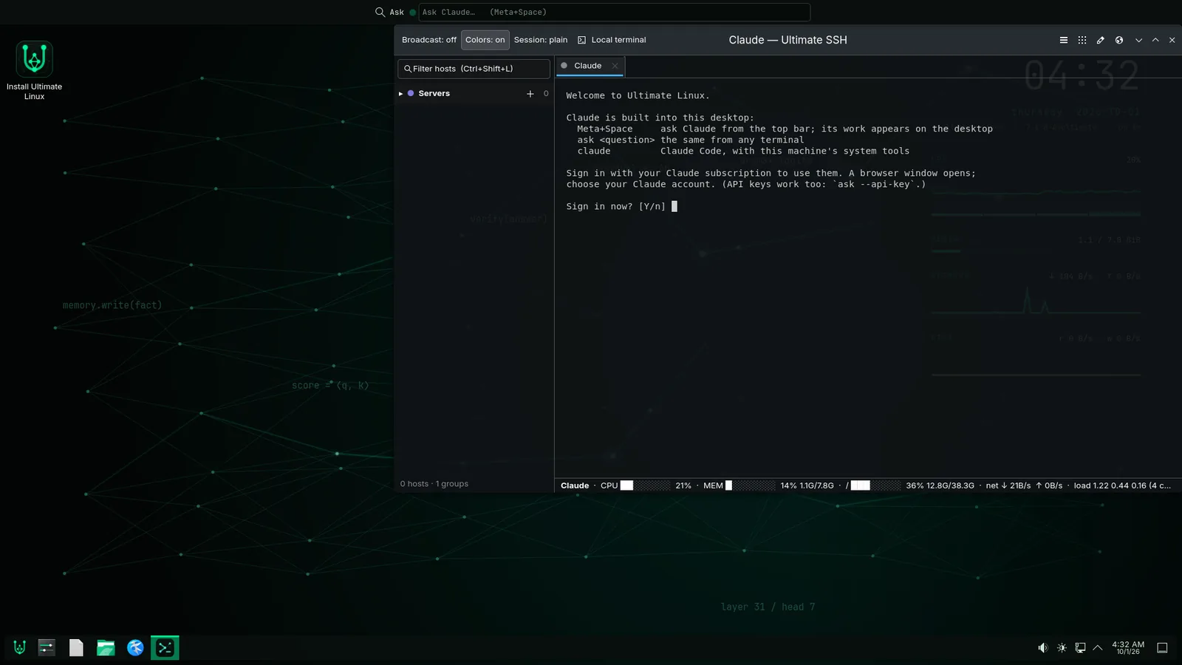Open the hamburger menu in Ultimate SSH title bar
Screen dimensions: 1182x665
click(x=1063, y=40)
